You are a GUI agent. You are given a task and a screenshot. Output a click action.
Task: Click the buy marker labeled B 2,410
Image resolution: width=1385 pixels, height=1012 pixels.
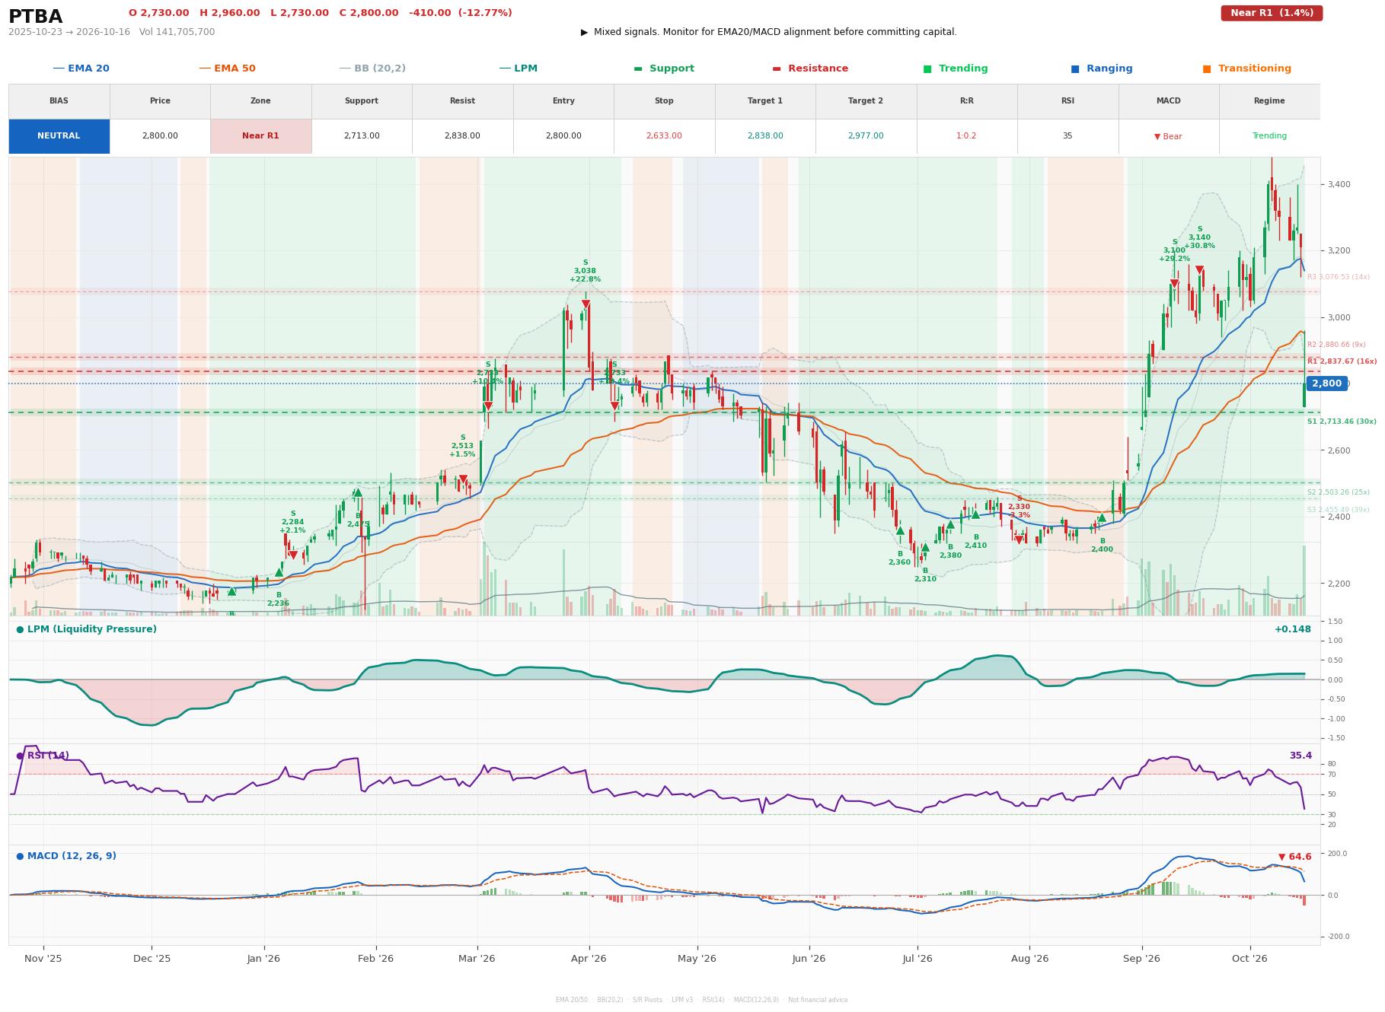tap(975, 515)
